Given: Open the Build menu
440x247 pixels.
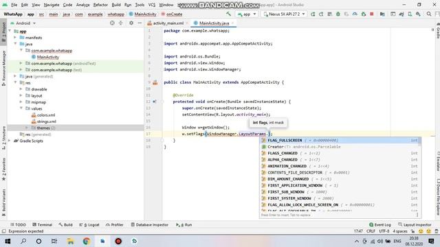Looking at the screenshot, I should point(116,5).
